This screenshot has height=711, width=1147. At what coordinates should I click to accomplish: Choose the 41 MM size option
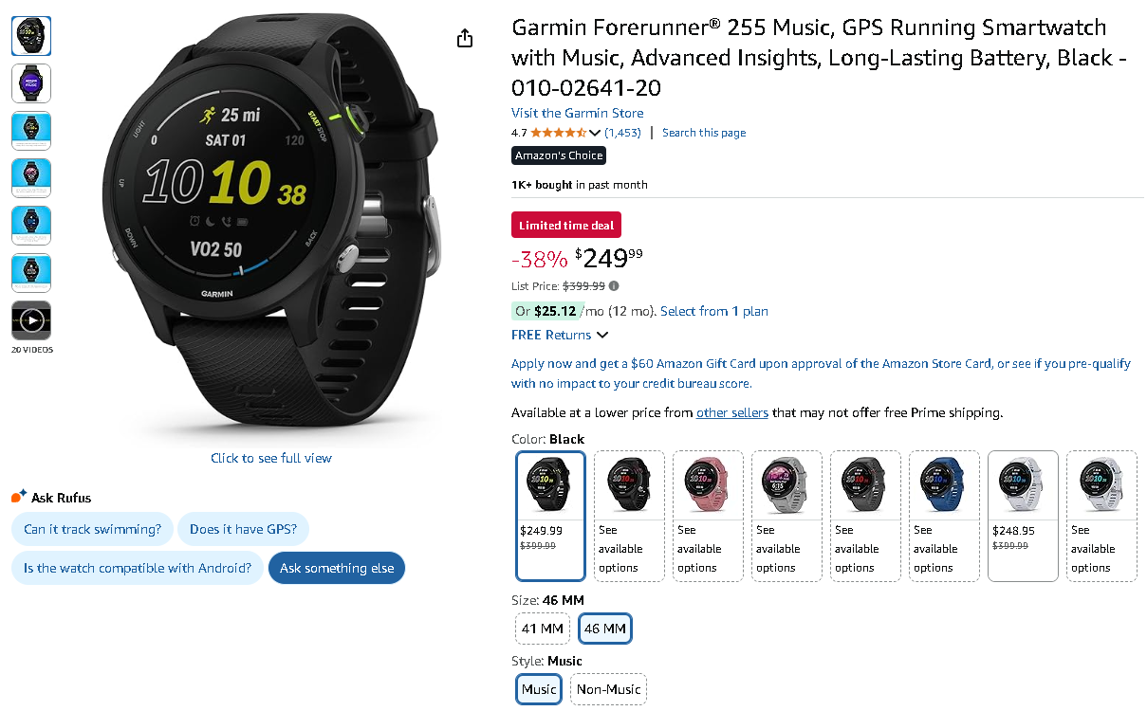[543, 629]
